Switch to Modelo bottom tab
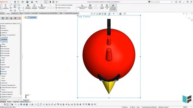This screenshot has width=193, height=108. tap(9, 102)
